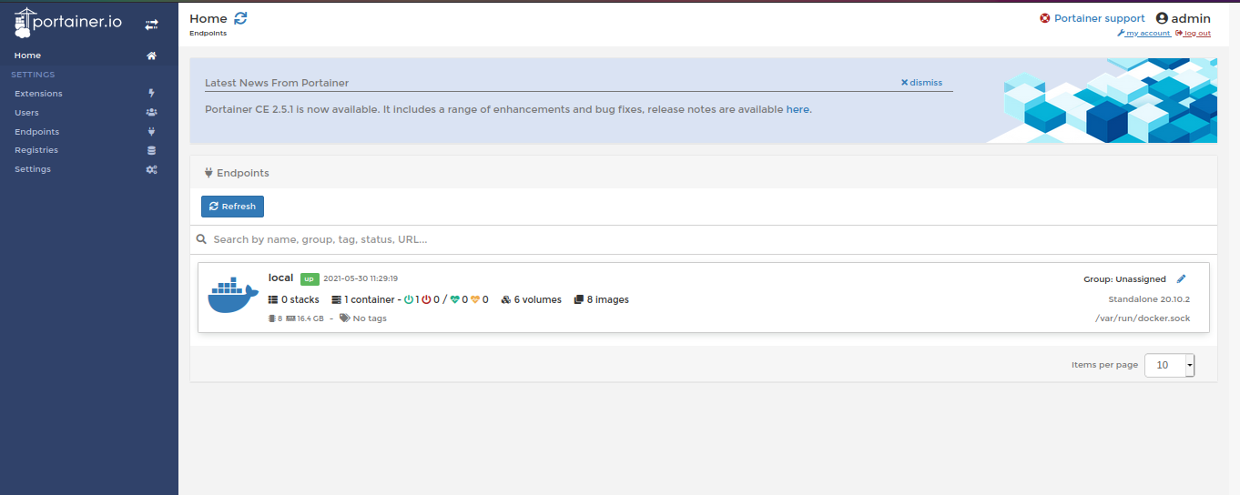Open the release notes 'here' link

coord(798,109)
